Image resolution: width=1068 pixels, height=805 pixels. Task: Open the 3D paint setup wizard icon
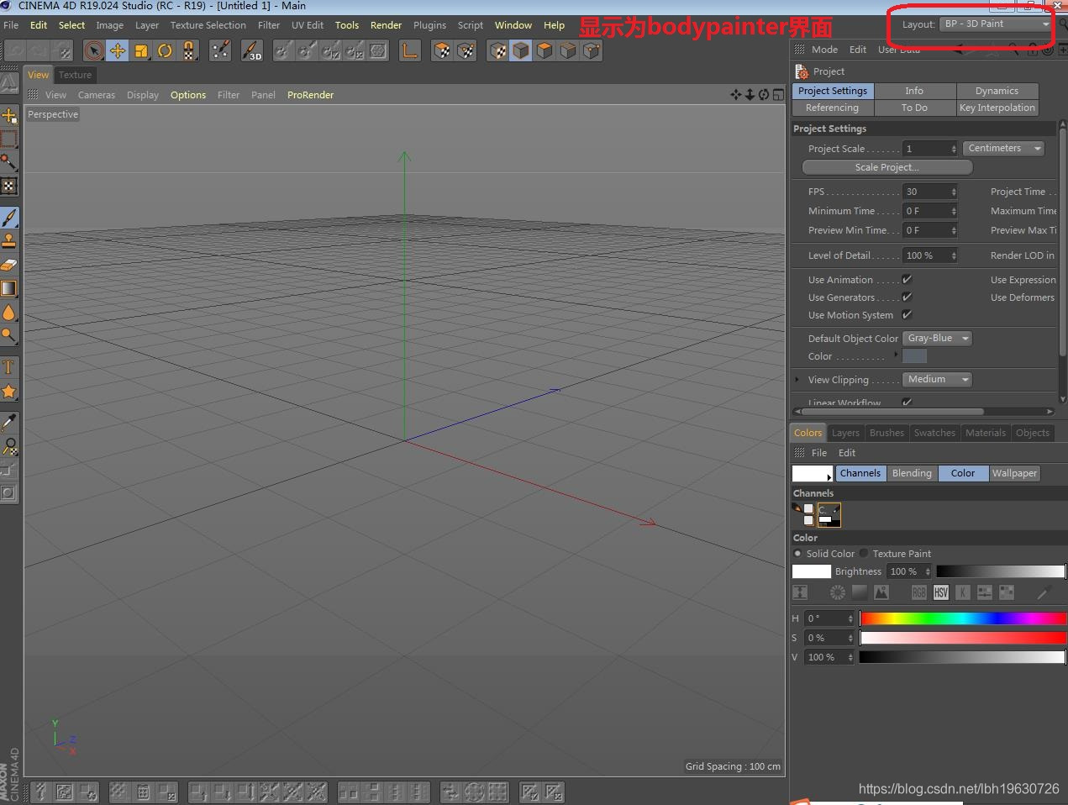pos(251,51)
